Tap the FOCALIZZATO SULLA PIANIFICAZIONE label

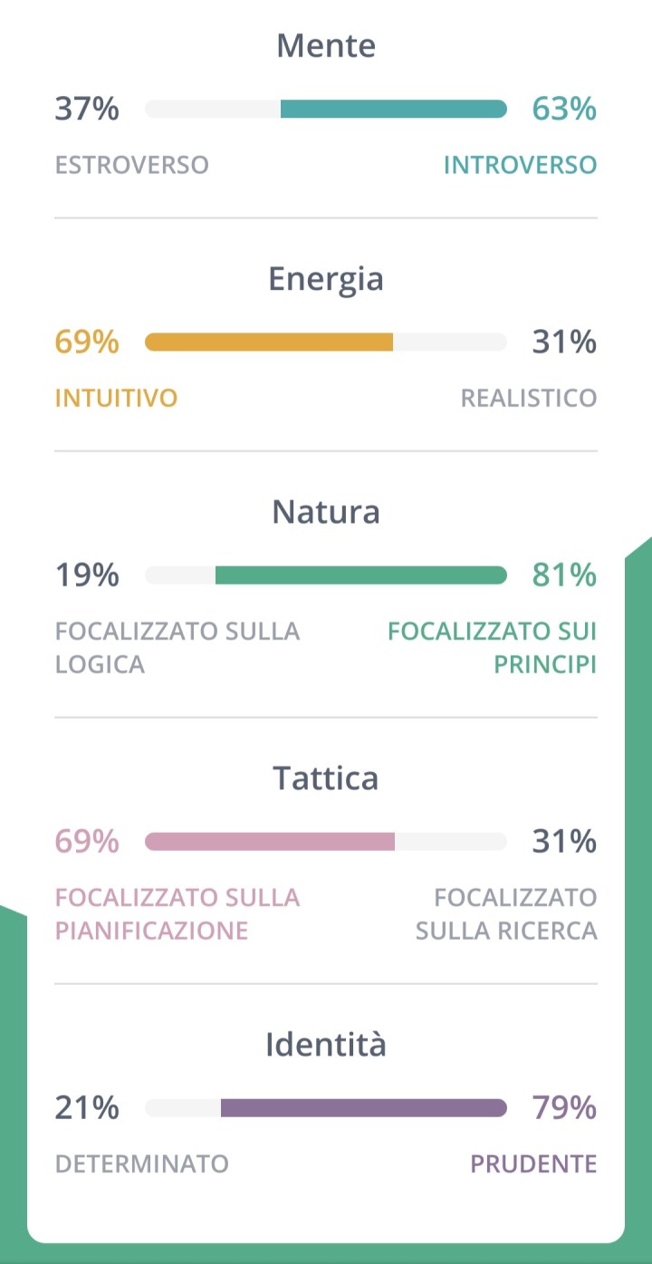[x=177, y=913]
